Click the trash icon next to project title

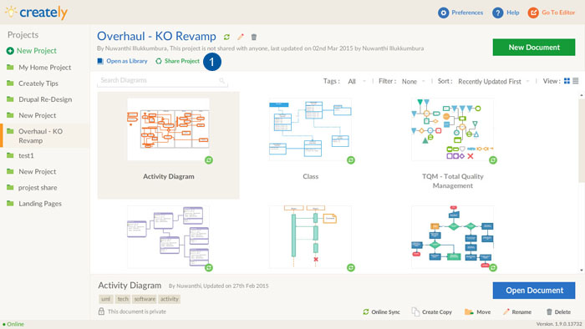(x=254, y=37)
